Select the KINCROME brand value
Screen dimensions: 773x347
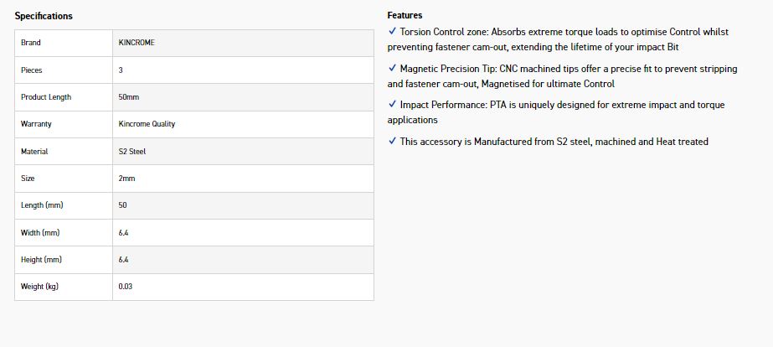tap(137, 43)
